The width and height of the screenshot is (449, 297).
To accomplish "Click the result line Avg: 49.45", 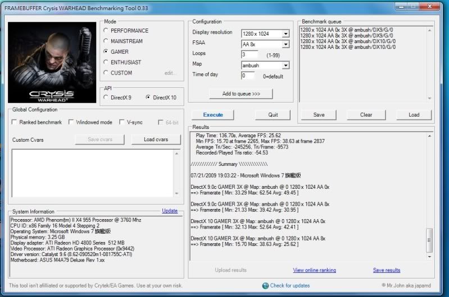I will pos(244,193).
